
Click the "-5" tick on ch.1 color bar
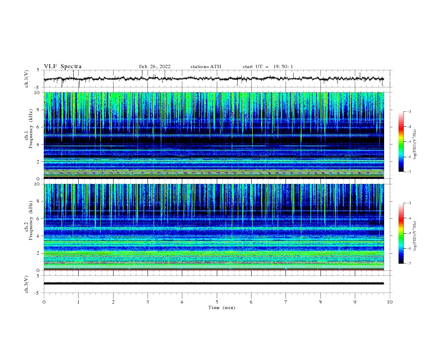pyautogui.click(x=409, y=142)
